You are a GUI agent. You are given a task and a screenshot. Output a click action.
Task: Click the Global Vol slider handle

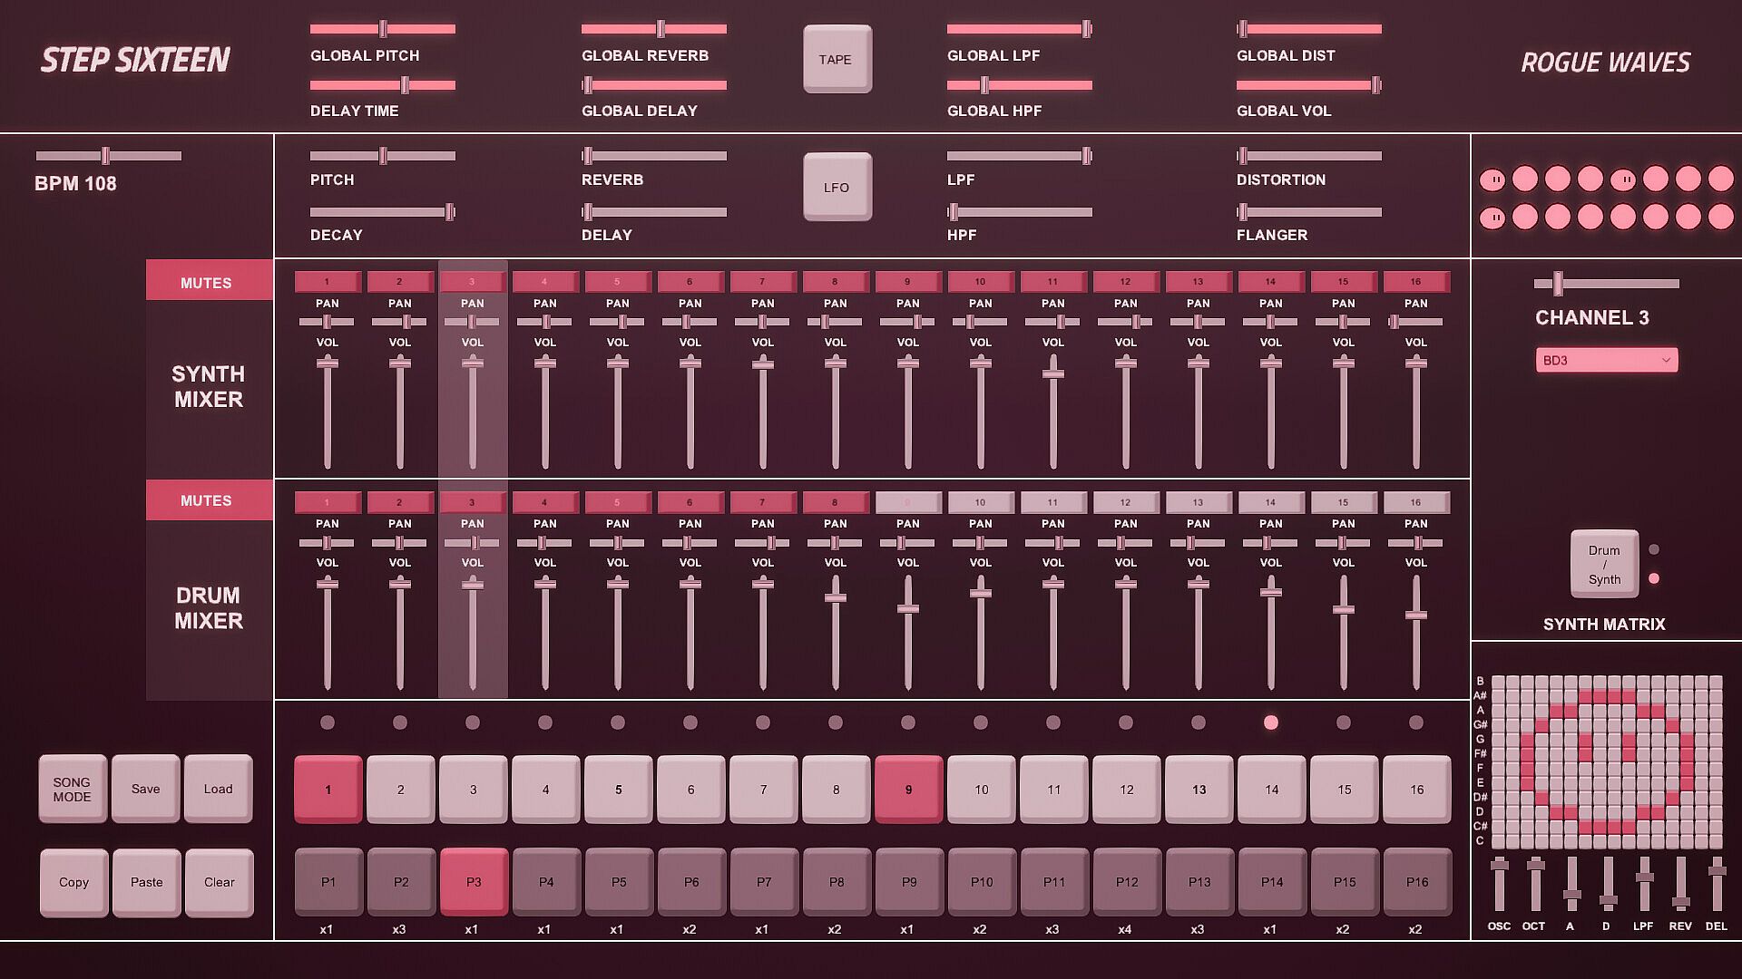pyautogui.click(x=1375, y=85)
